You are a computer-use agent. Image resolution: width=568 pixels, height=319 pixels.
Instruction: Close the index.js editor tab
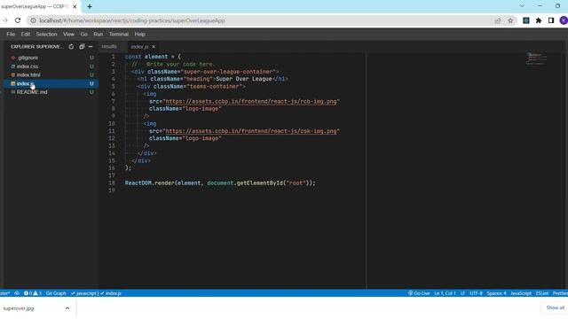coord(154,47)
